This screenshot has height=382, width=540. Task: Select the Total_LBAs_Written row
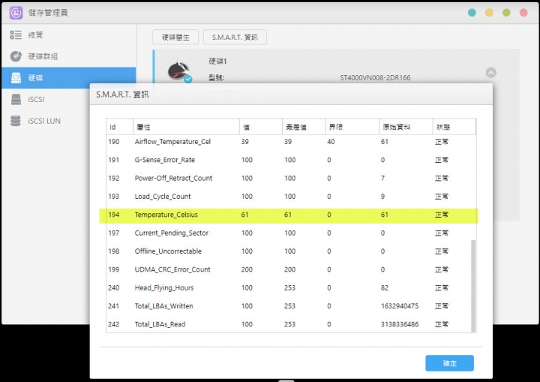(x=289, y=306)
